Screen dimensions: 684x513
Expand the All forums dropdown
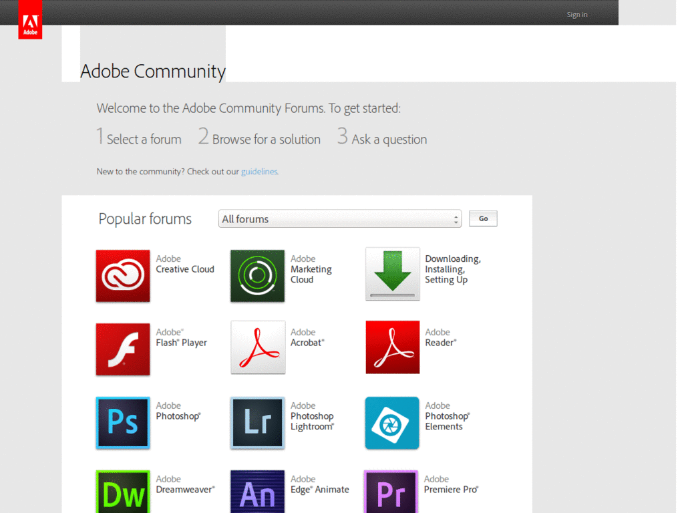tap(340, 219)
